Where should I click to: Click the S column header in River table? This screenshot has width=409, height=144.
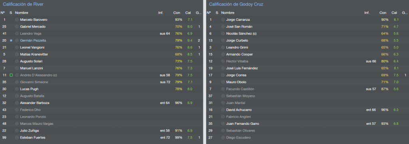11,13
